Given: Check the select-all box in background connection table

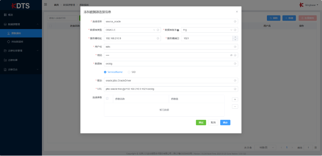Looking at the screenshot, I should tap(50, 26).
